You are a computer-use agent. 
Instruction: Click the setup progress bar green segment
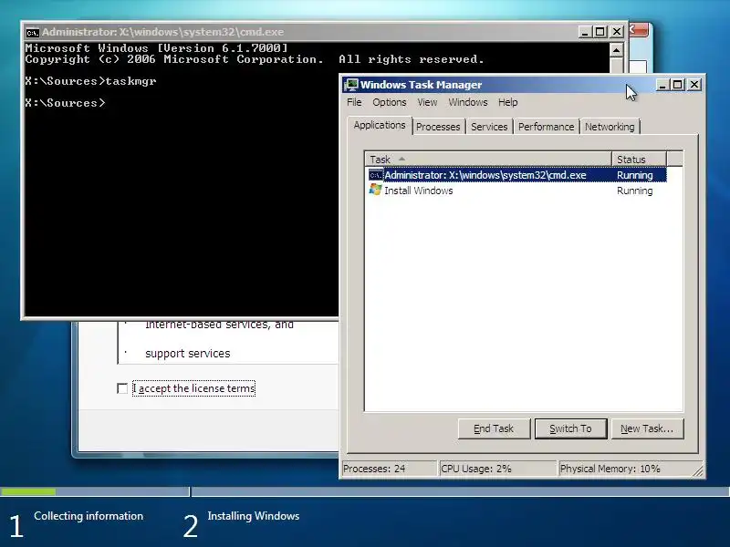[x=28, y=491]
